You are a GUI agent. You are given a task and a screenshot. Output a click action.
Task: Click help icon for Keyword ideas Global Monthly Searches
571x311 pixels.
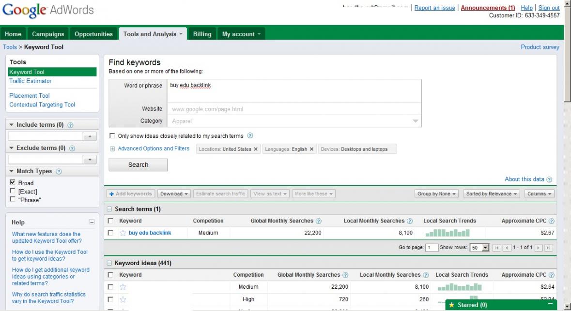[x=345, y=275]
